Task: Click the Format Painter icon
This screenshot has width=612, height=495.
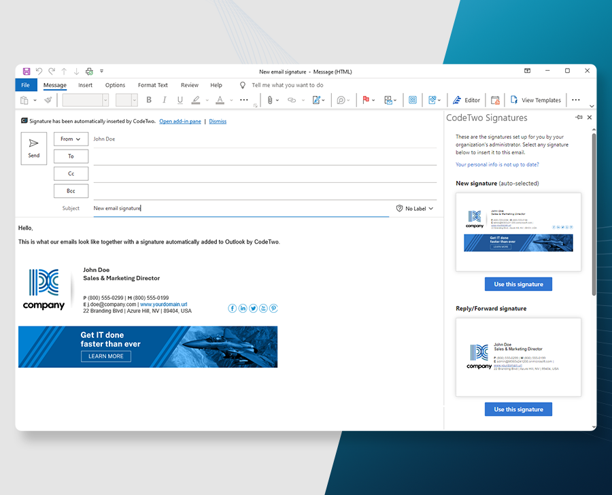Action: click(x=48, y=100)
